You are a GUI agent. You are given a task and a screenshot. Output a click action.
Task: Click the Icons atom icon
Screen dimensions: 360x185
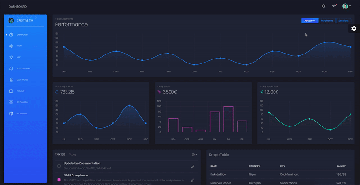(x=11, y=46)
